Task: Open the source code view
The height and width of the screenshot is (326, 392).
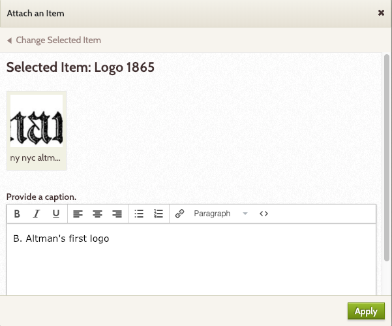Action: click(x=264, y=214)
